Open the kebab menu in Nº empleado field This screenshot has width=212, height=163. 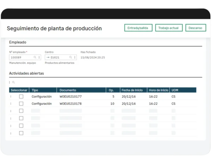point(39,57)
